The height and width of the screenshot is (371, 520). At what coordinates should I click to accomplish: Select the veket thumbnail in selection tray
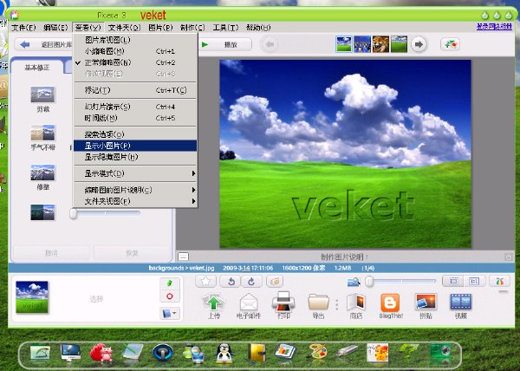[x=32, y=297]
